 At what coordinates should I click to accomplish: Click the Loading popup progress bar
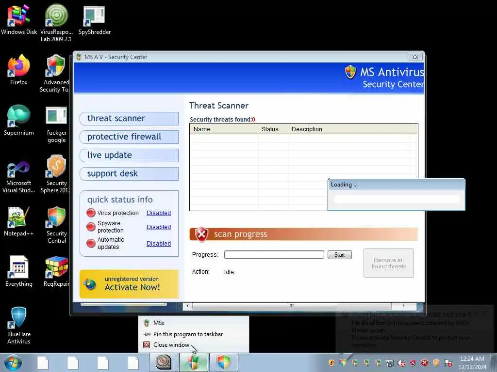(396, 199)
